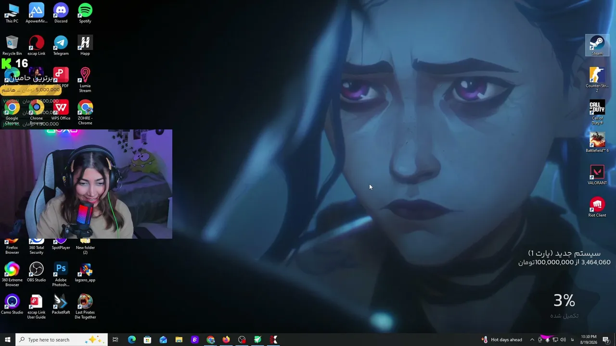Expand the hidden system tray icons
The width and height of the screenshot is (616, 346).
pyautogui.click(x=532, y=340)
